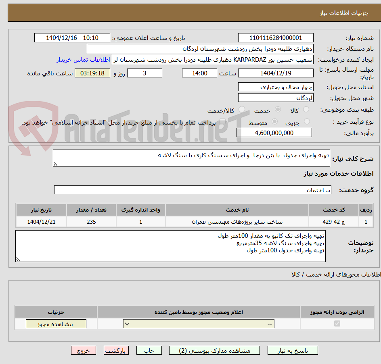The height and width of the screenshot is (364, 381).
Task: Click the request creator field
Action: 213,60
